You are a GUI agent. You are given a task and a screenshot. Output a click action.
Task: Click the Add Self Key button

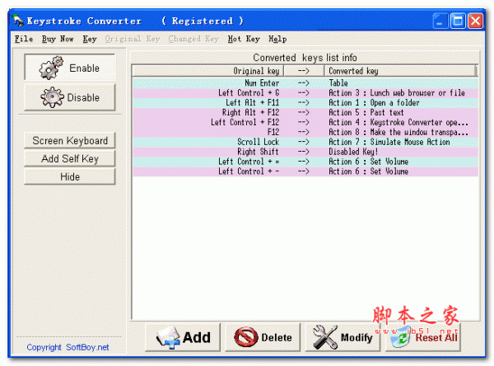(x=70, y=158)
